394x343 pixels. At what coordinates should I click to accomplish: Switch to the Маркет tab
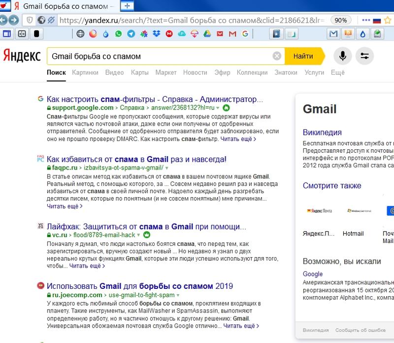point(166,72)
